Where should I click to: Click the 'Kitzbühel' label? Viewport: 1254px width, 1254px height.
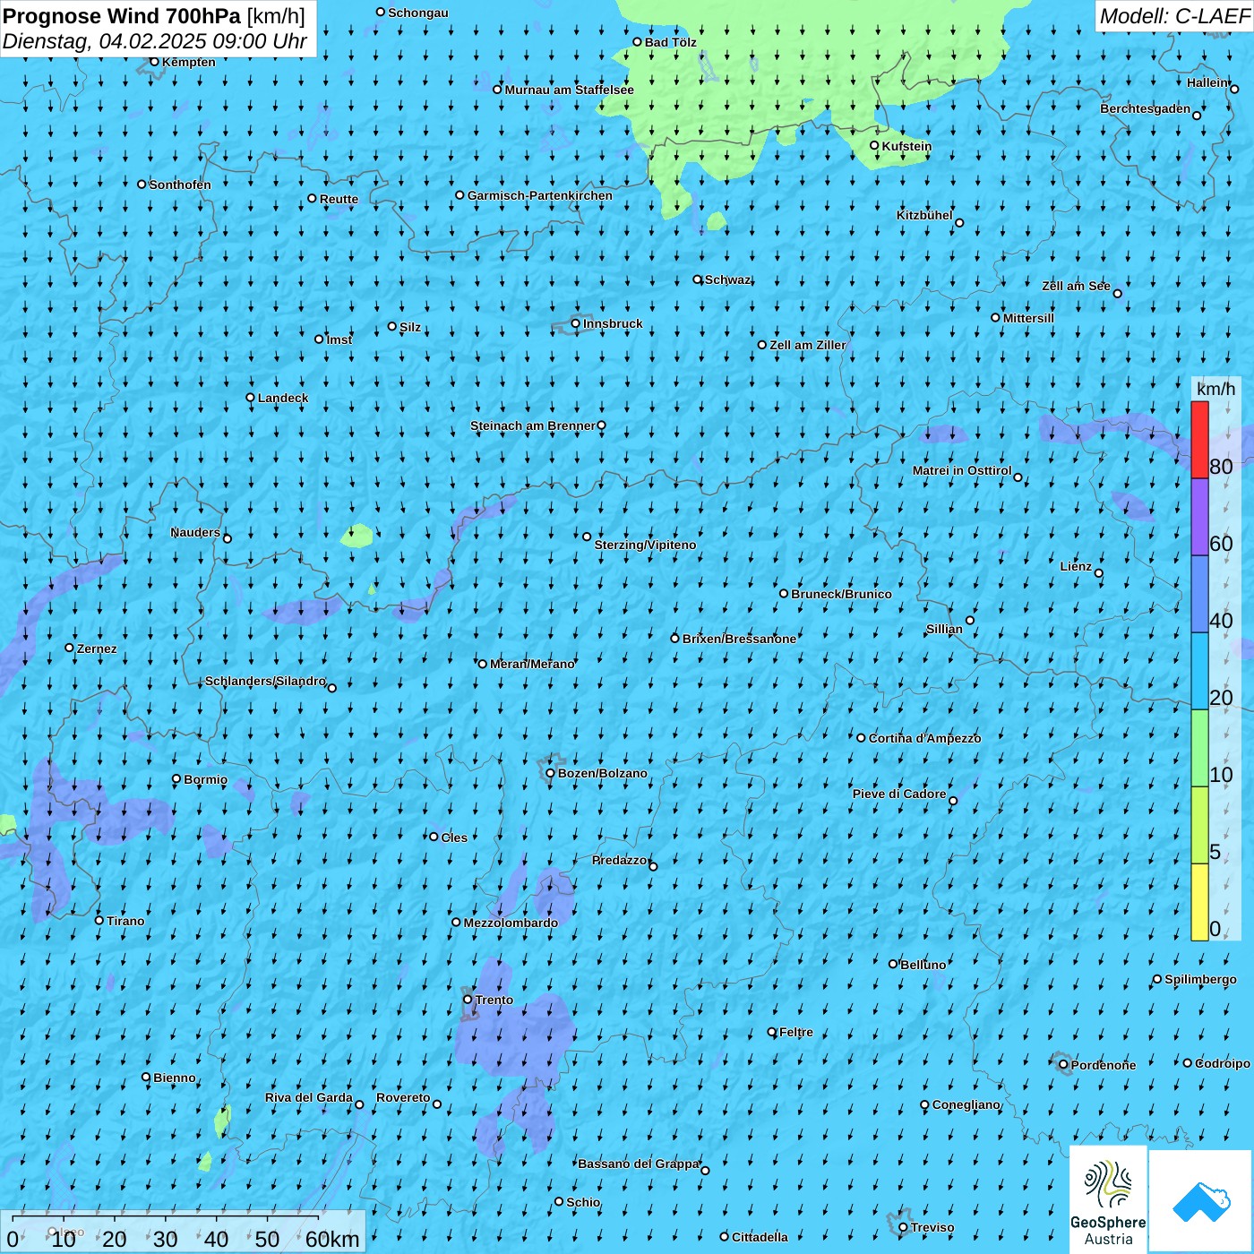[924, 215]
